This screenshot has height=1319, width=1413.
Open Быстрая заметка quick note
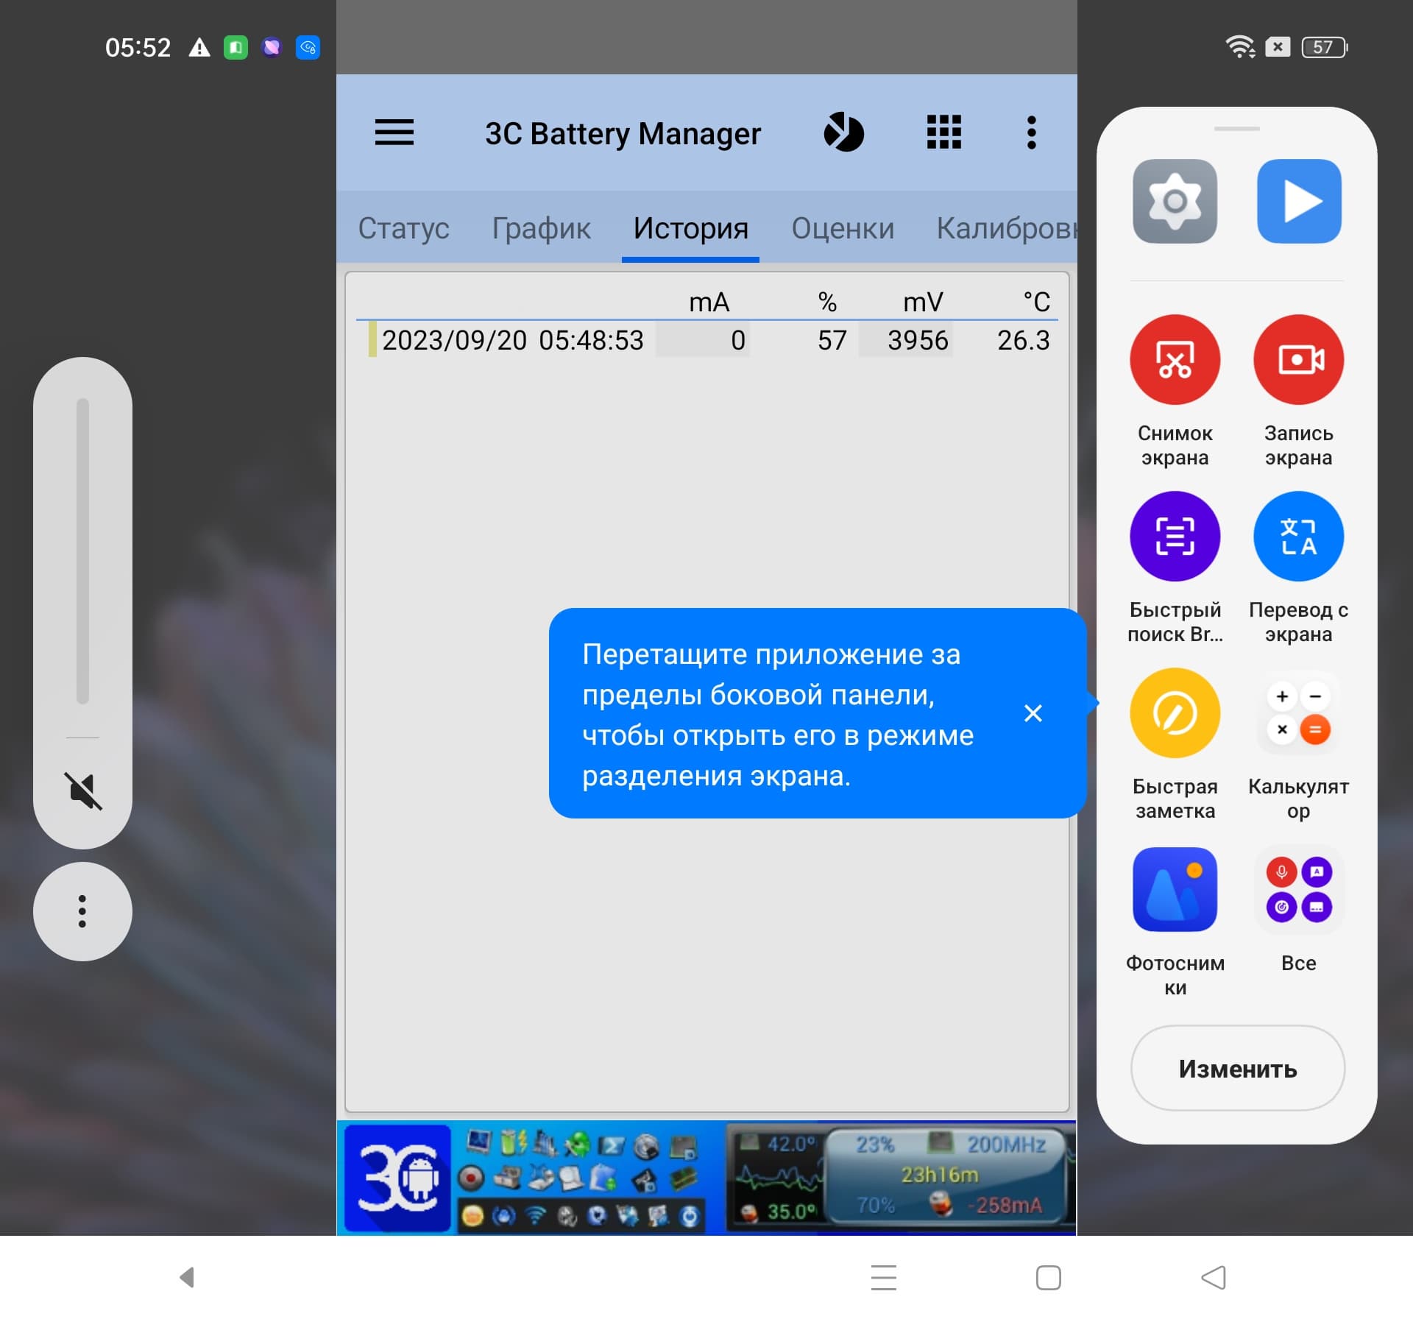(1175, 713)
